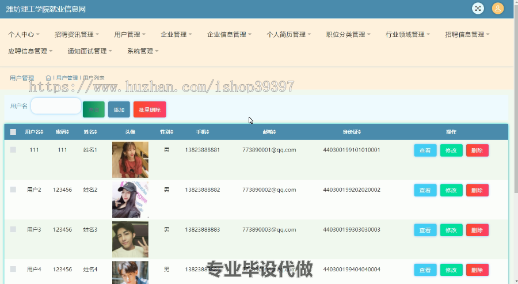The height and width of the screenshot is (284, 518).
Task: Expand the 招聘资讯管理 dropdown menu
Action: pos(77,35)
